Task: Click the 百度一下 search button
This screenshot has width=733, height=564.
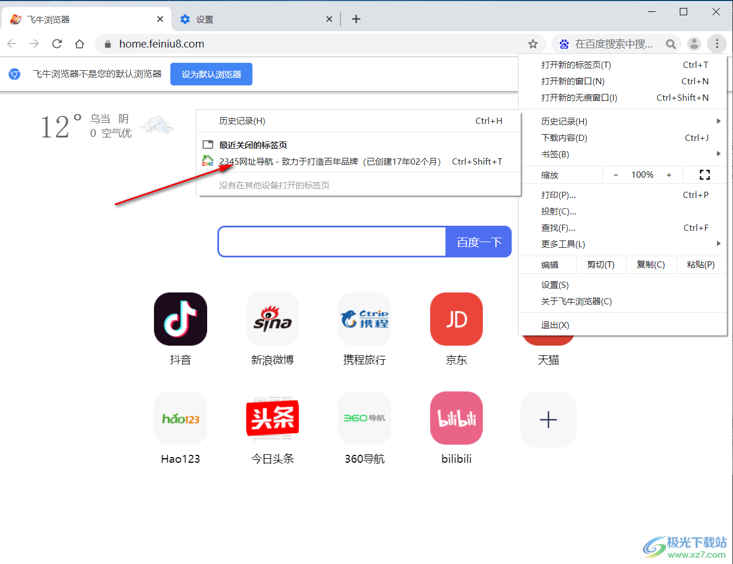Action: (x=479, y=242)
